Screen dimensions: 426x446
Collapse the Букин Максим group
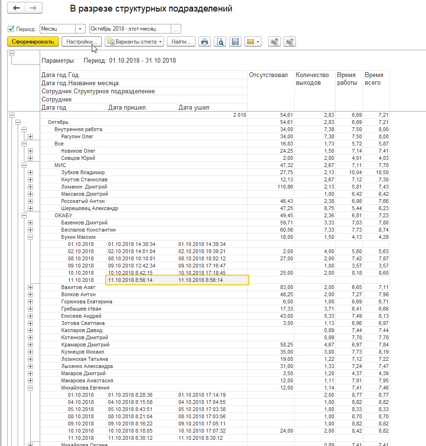(30, 237)
